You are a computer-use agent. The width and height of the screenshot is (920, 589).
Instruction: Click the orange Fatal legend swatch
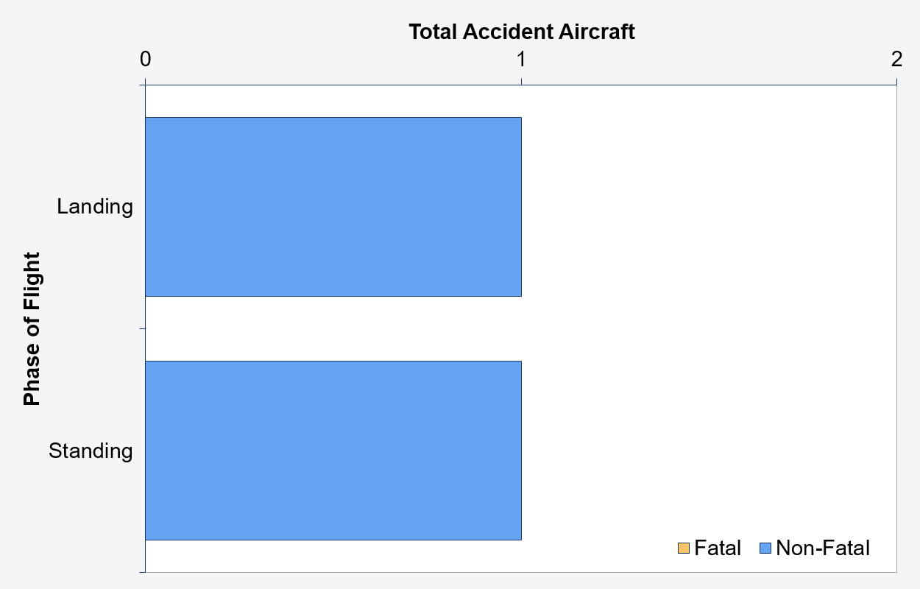683,549
